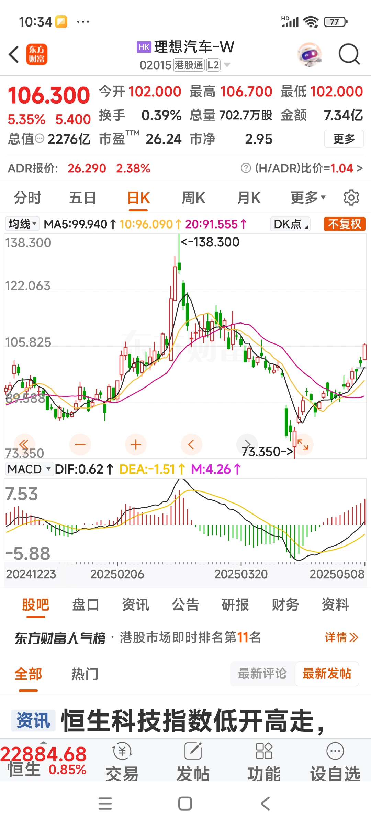Tap the K-line candlestick chart area
Image resolution: width=371 pixels, height=826 pixels.
[185, 346]
